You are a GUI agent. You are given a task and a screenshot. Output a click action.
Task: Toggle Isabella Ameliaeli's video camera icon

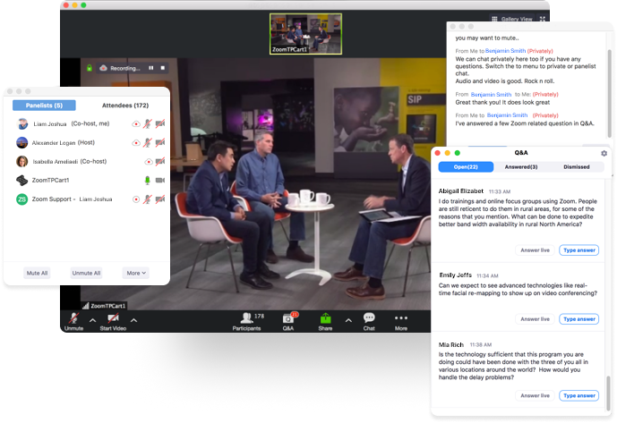pos(160,161)
